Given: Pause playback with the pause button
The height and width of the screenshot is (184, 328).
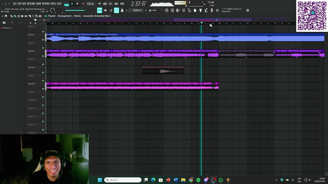Looking at the screenshot, I should pyautogui.click(x=72, y=4).
